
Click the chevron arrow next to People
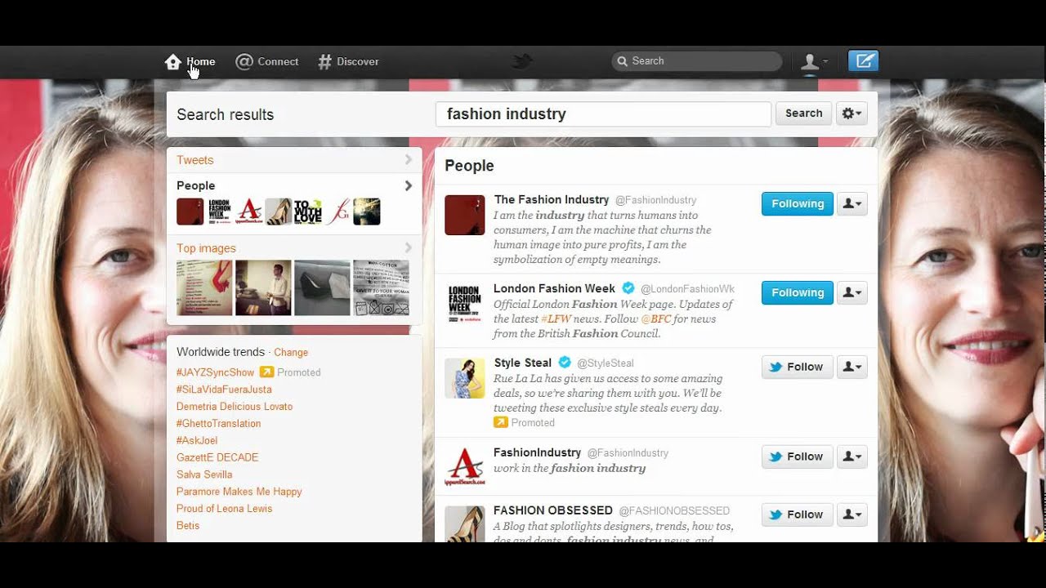(408, 185)
